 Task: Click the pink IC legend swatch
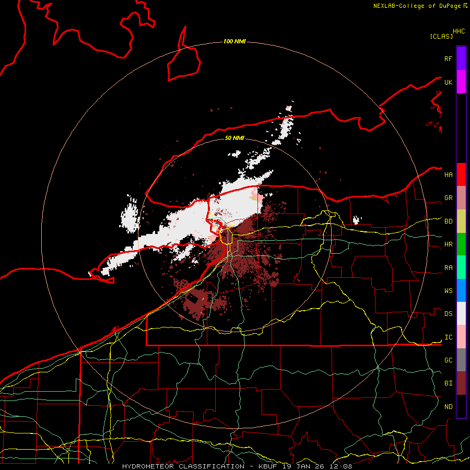(461, 337)
